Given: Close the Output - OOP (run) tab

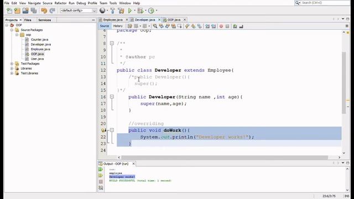Looking at the screenshot, I should (x=133, y=164).
